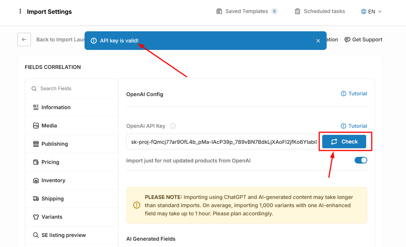
Task: Click into the OpenAI API Key field
Action: [x=224, y=142]
